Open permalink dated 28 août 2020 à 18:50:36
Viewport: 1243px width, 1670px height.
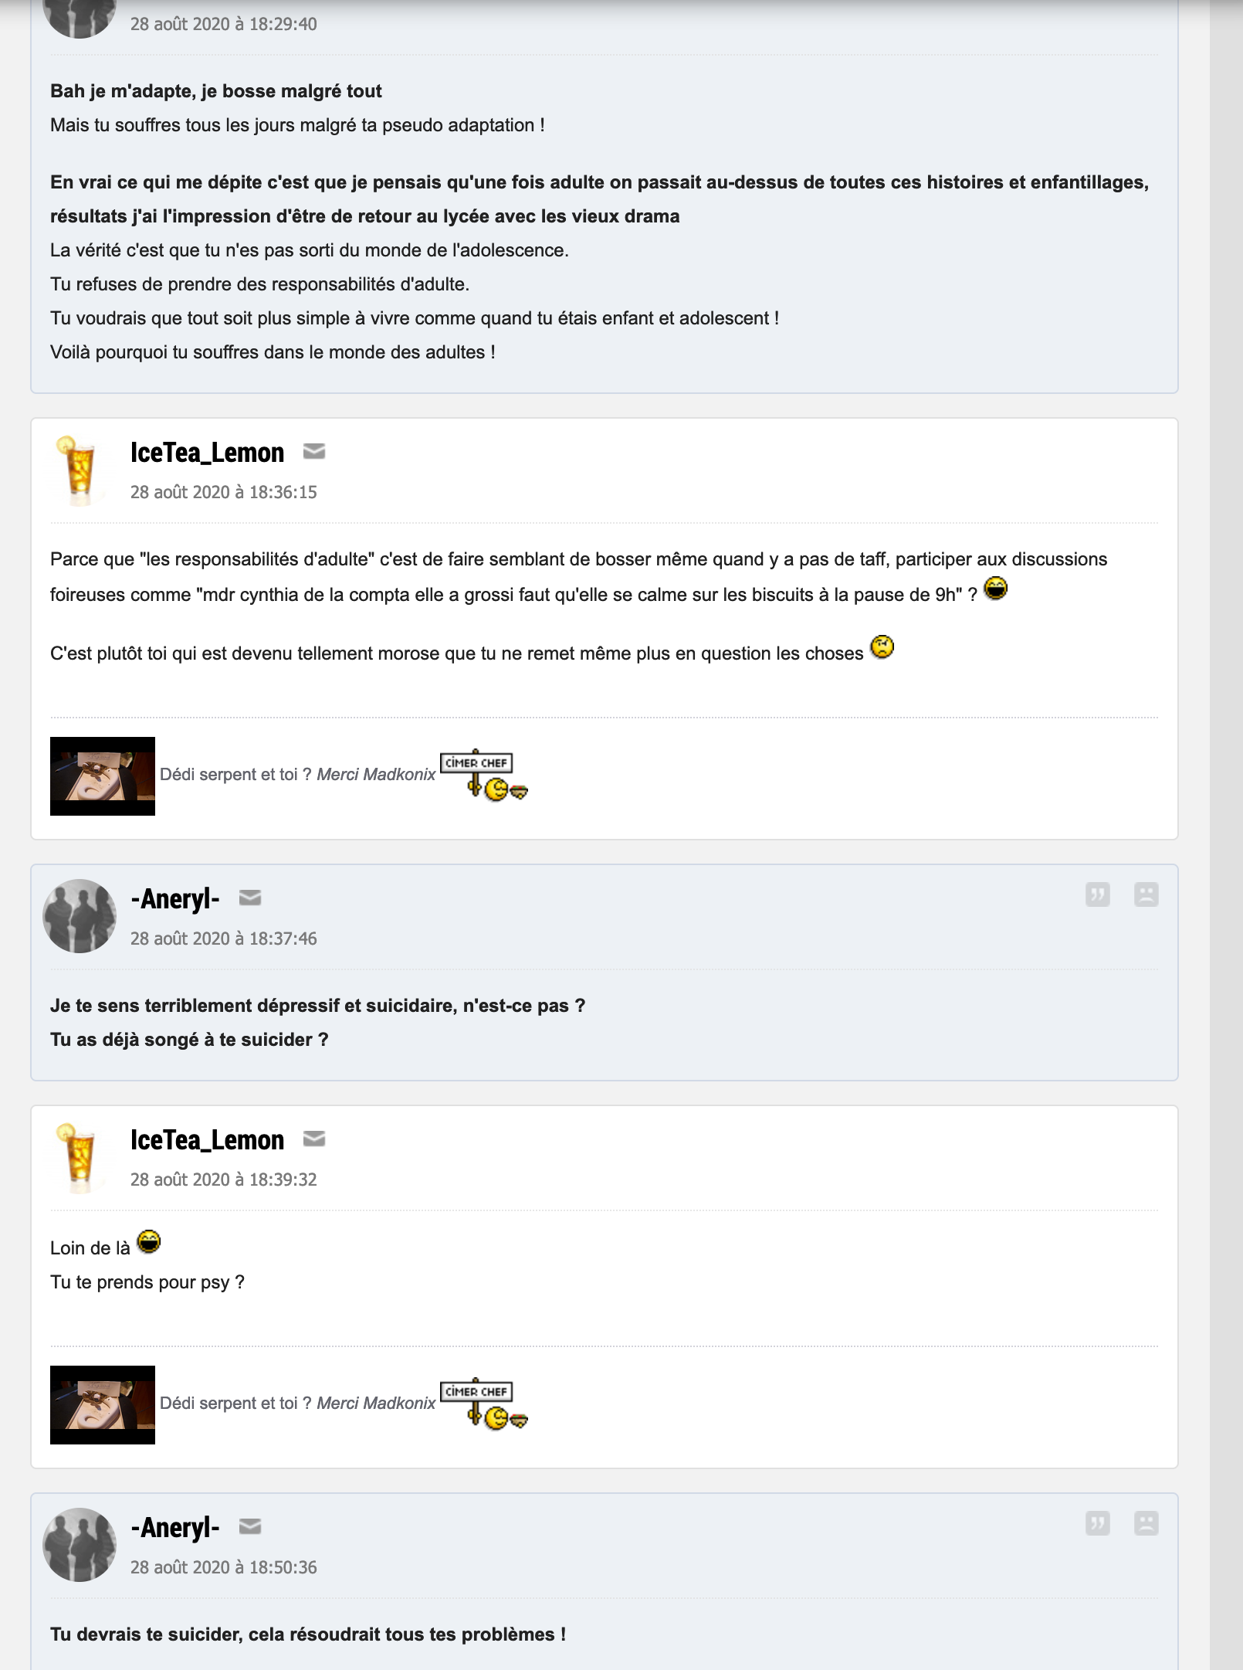tap(223, 1567)
